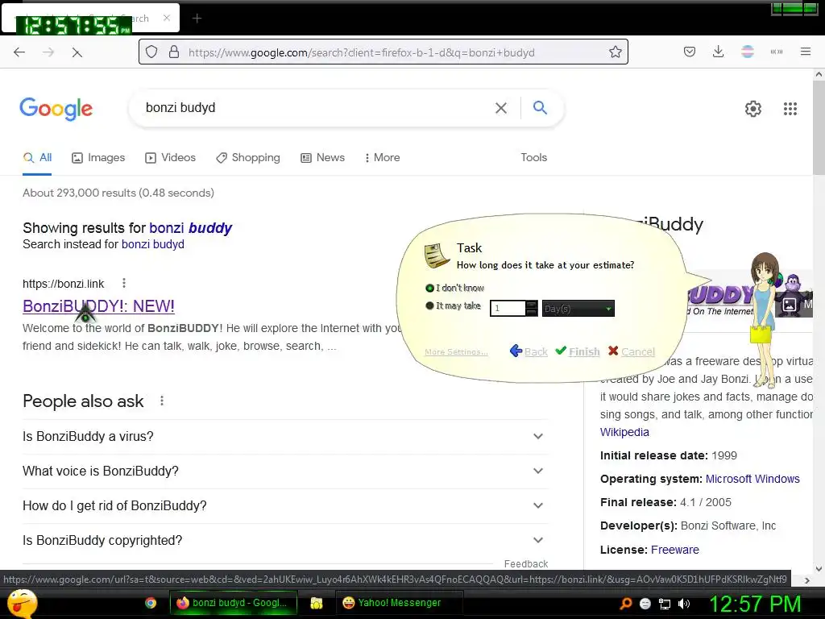Click the duration number spinner arrows
The height and width of the screenshot is (619, 825).
pyautogui.click(x=532, y=309)
